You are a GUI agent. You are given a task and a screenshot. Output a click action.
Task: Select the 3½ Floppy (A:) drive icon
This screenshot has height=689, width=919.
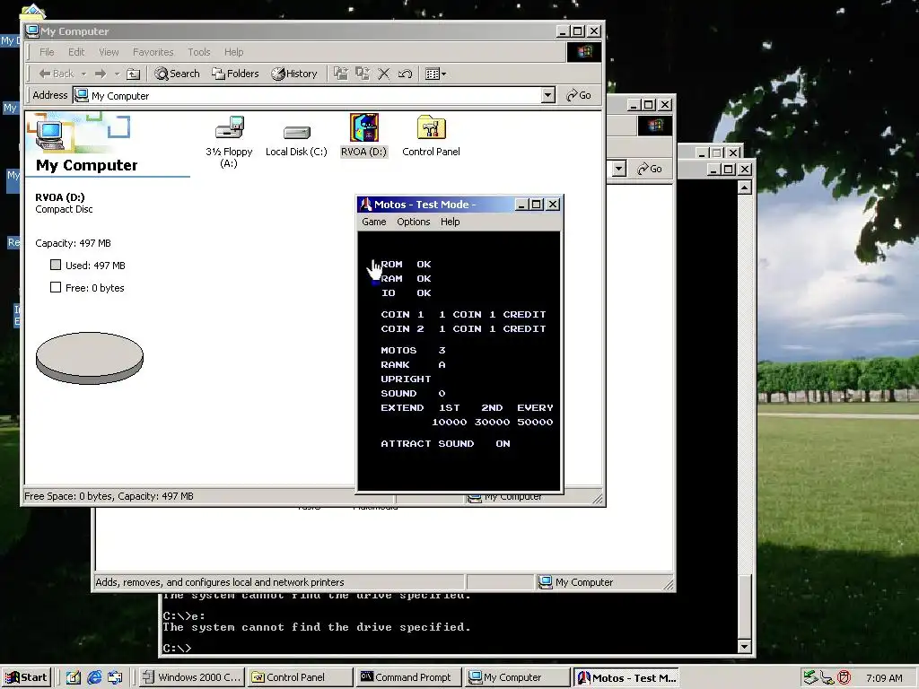pyautogui.click(x=229, y=127)
